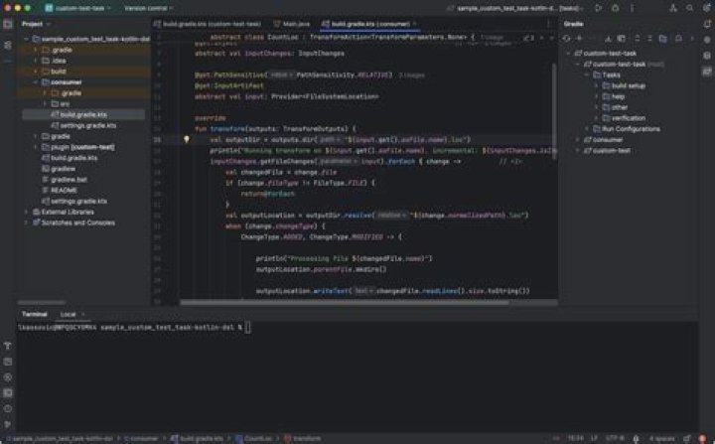This screenshot has height=444, width=715.
Task: Select the Terminal tab header
Action: [x=35, y=314]
